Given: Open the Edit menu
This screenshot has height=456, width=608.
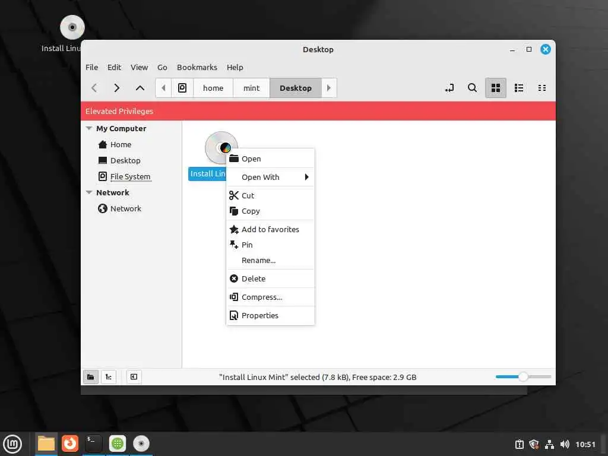Looking at the screenshot, I should [x=114, y=68].
